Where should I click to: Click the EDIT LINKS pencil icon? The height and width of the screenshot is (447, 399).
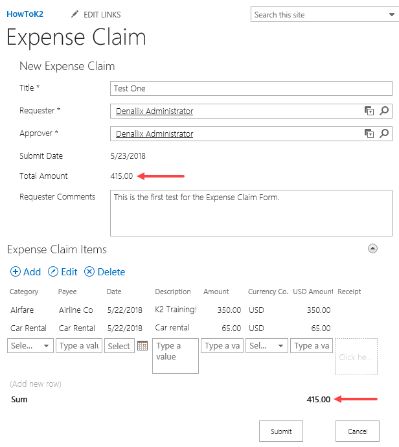tap(74, 14)
